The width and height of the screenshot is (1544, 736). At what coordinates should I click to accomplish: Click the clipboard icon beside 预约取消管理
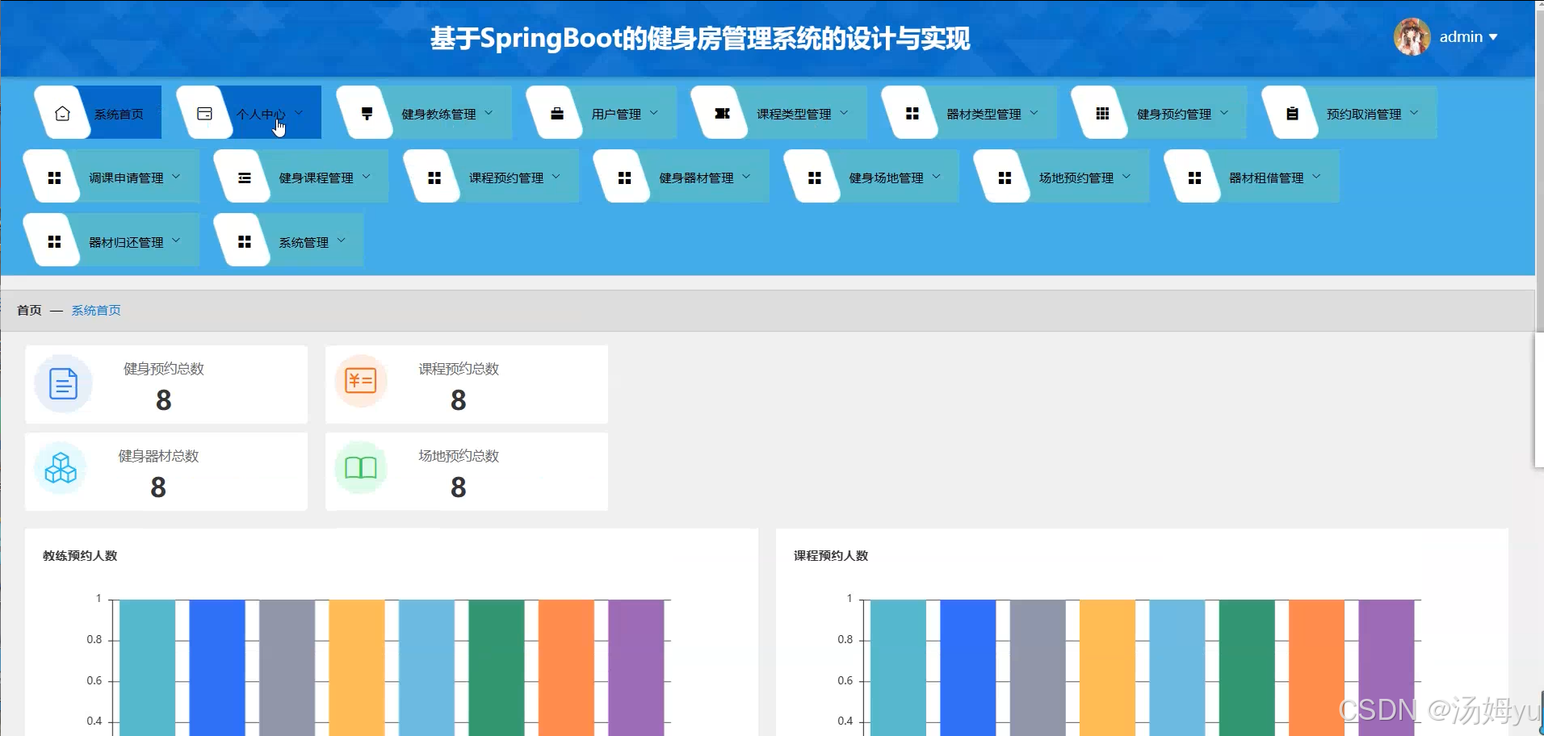coord(1292,114)
